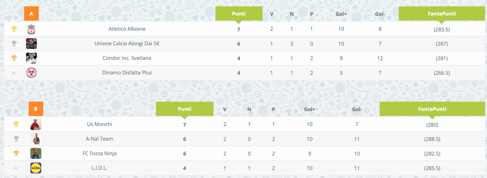Screen dimensions: 487x178
Task: Select the orange group A badge
Action: 31,14
